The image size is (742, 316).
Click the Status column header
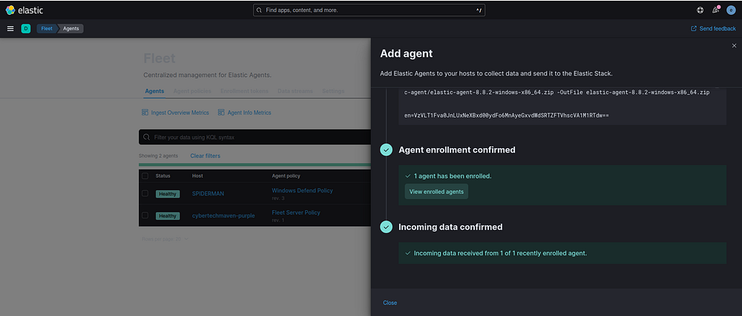[x=162, y=176]
